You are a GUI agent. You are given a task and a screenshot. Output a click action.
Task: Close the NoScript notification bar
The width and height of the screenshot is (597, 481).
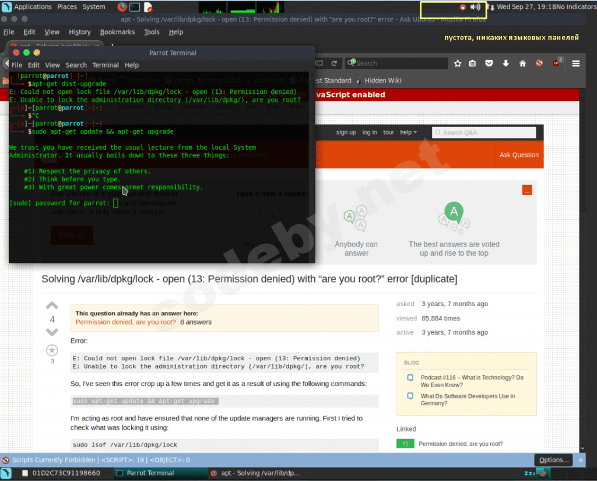[x=580, y=460]
